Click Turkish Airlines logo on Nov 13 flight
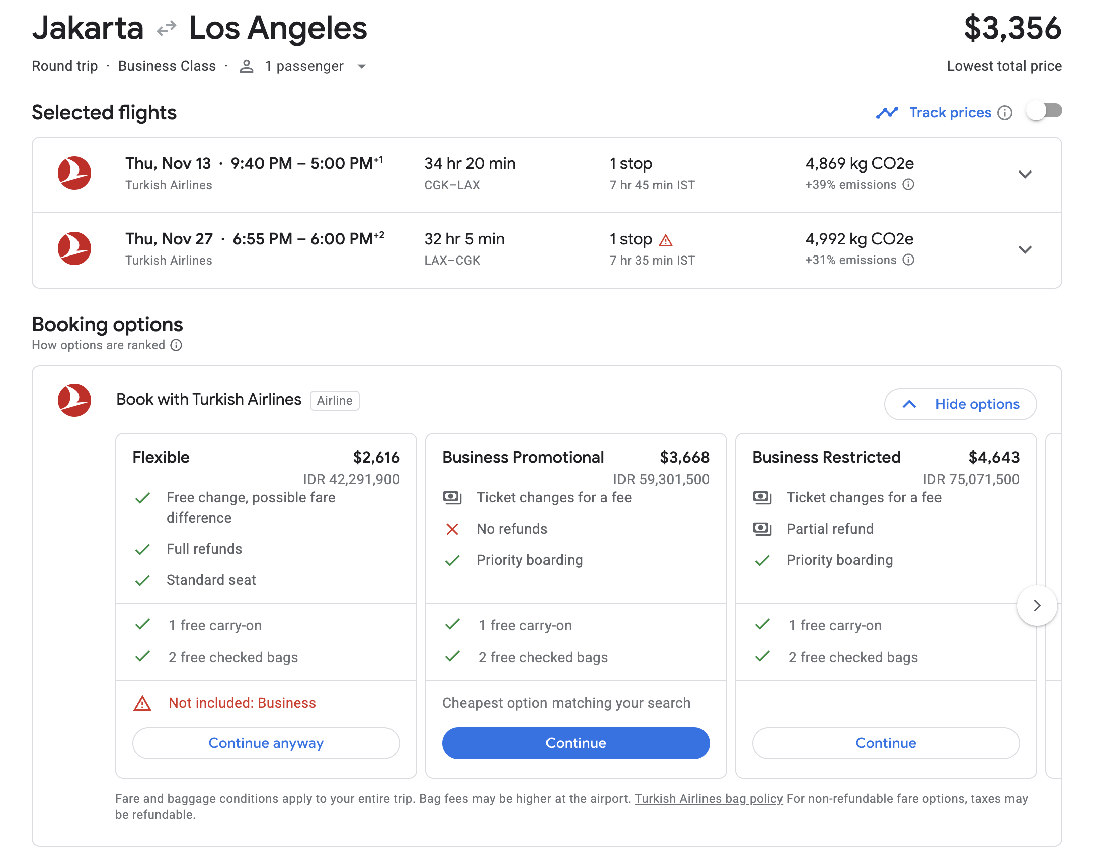Image resolution: width=1093 pixels, height=854 pixels. pyautogui.click(x=74, y=174)
